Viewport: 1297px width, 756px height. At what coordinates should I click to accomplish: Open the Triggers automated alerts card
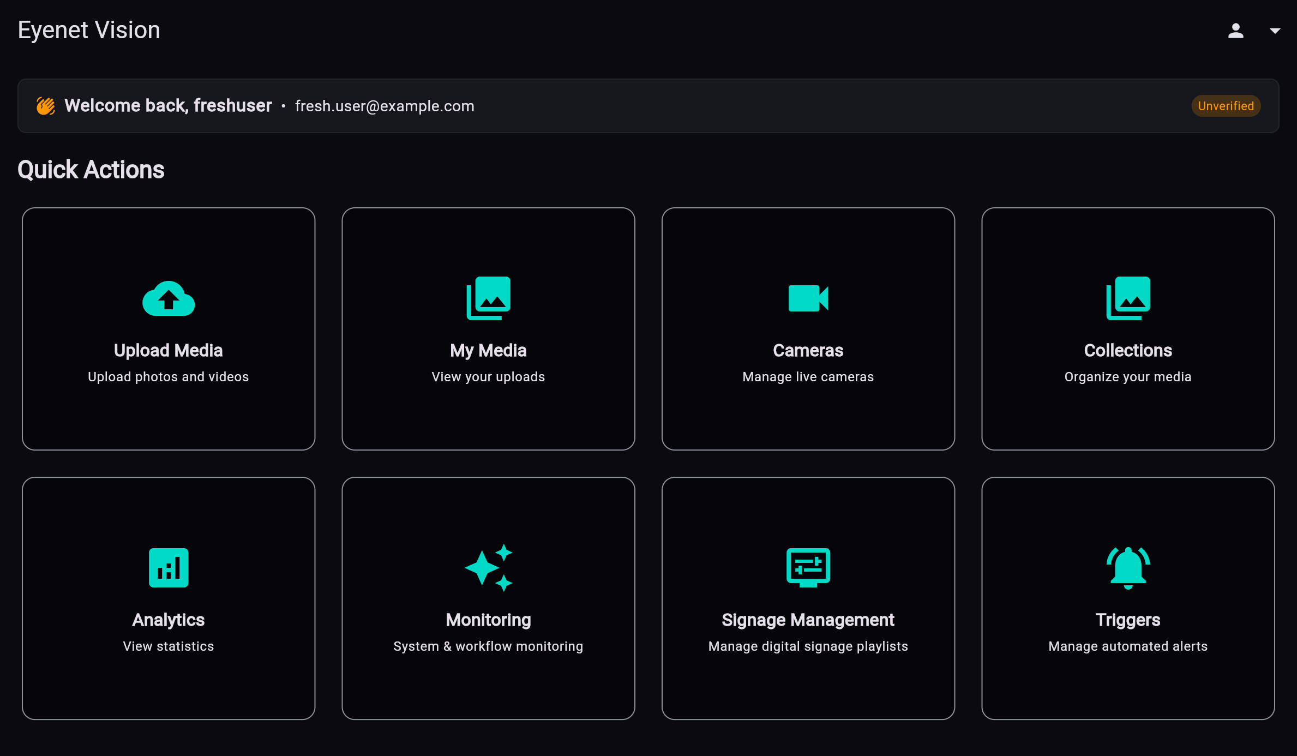pyautogui.click(x=1128, y=599)
